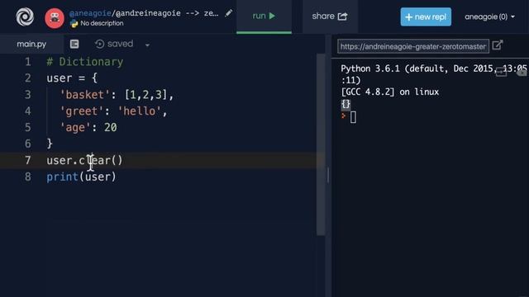
Task: Click the editor vertical scrollbar
Action: pos(321,144)
